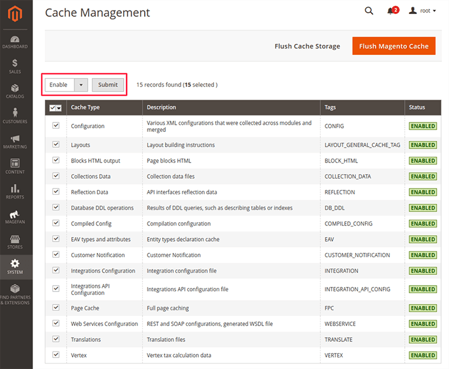
Task: Uncheck the Vertex cache checkbox
Action: click(56, 354)
